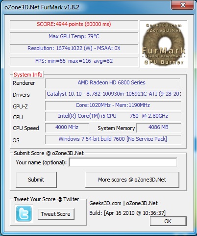197x236 pixels.
Task: Click the Max GPU Temp field
Action: (74, 37)
